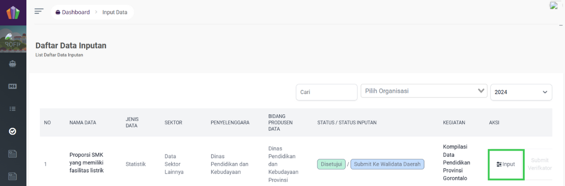Click the PENYELENGGARA column header
565x186 pixels.
(x=230, y=122)
